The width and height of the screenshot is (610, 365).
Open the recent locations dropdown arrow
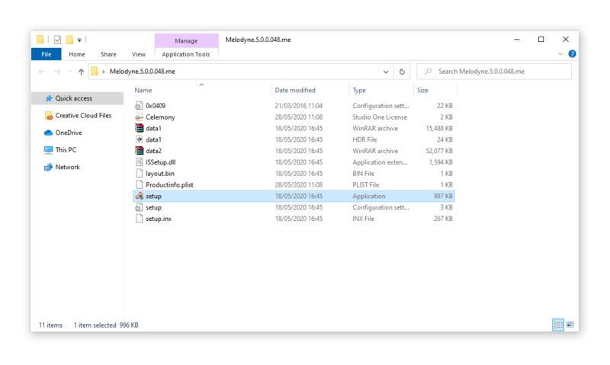tap(69, 72)
